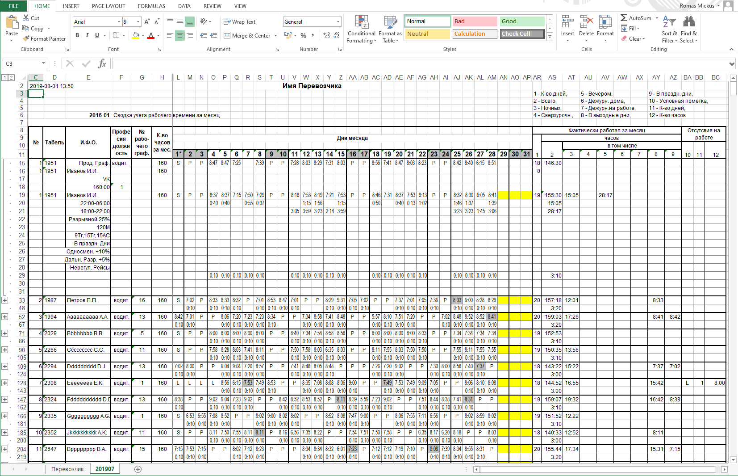Screen dimensions: 738x476
Task: Expand the cell styles gallery
Action: pyautogui.click(x=550, y=38)
